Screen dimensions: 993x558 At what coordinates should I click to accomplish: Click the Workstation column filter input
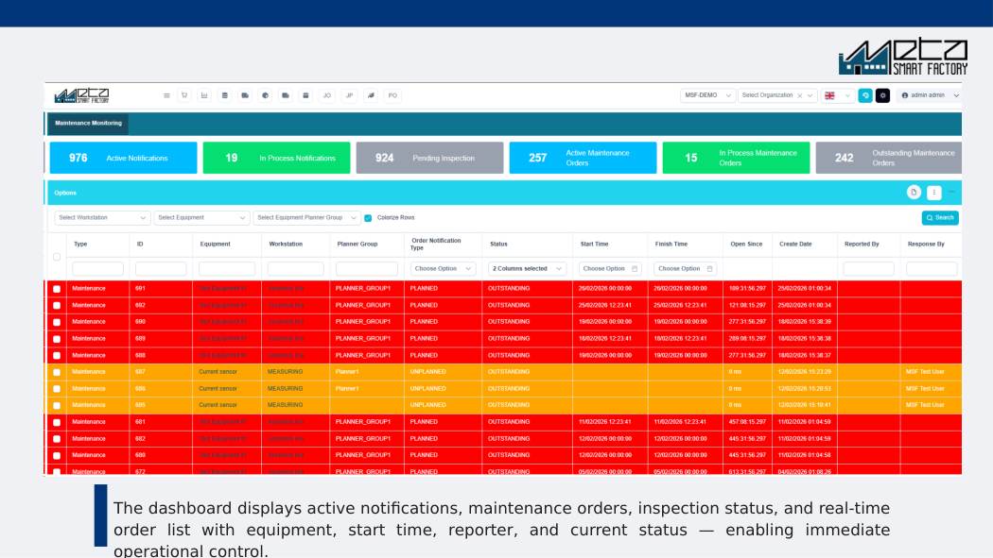[x=295, y=268]
